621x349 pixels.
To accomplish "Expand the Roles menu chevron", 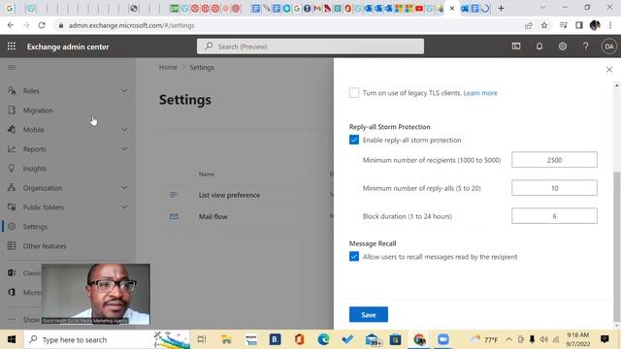I will (124, 90).
